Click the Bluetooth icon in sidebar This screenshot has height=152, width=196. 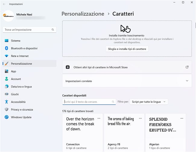pos(7,48)
